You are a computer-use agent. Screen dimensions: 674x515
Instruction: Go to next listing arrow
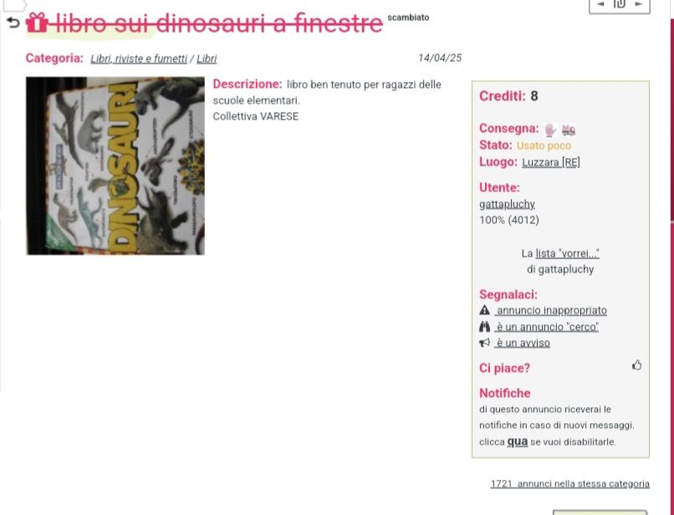pyautogui.click(x=639, y=4)
